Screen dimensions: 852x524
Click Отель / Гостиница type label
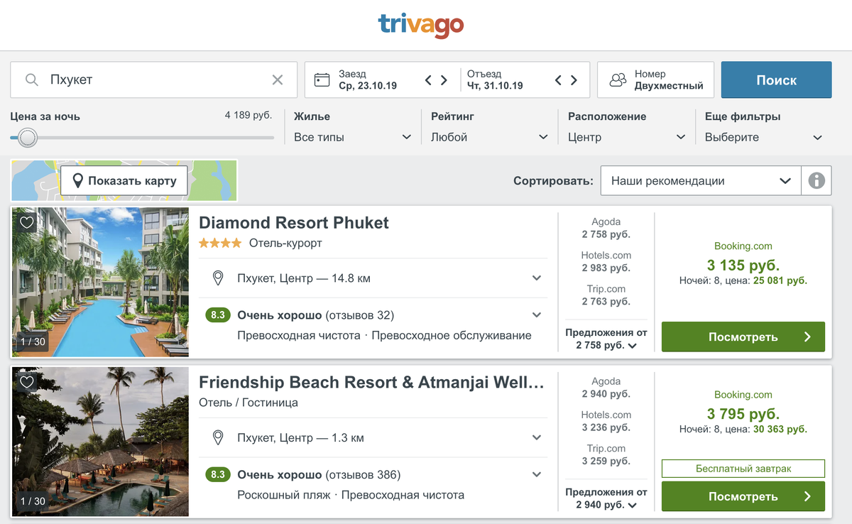coord(248,403)
